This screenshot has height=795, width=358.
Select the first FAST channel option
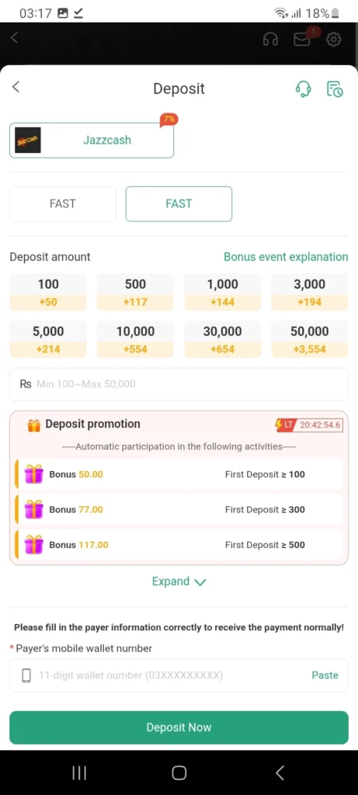click(63, 204)
